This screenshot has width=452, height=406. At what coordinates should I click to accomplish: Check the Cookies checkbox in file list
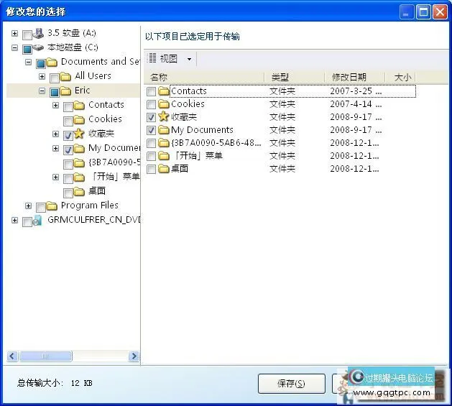click(152, 104)
